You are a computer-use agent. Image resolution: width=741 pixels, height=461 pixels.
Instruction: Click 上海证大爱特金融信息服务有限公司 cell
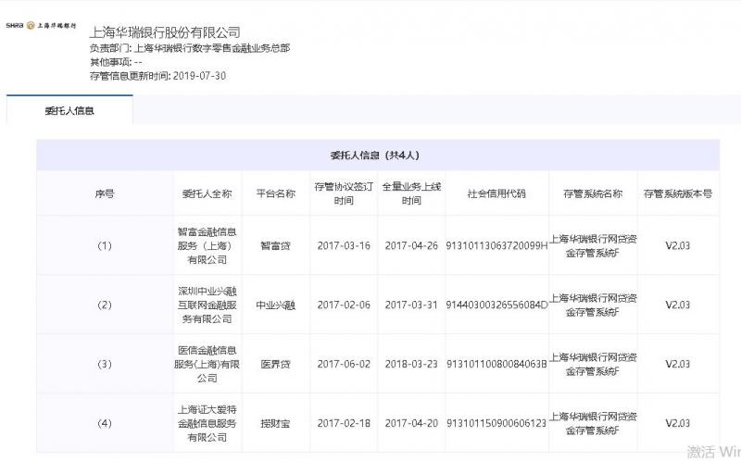[x=207, y=423]
